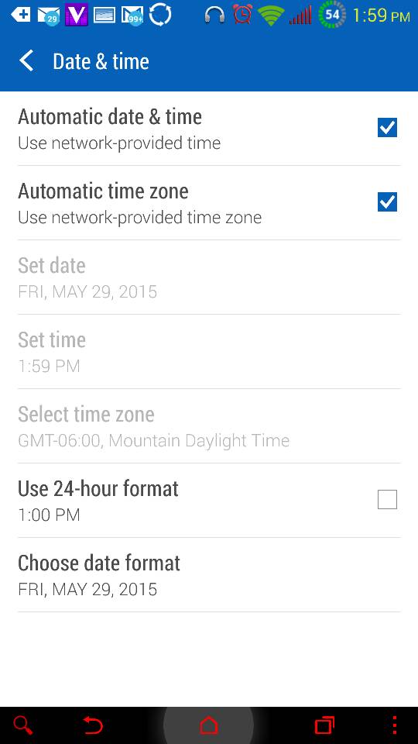Image resolution: width=418 pixels, height=744 pixels.
Task: Uncheck the Automatic time zone checkbox
Action: [x=387, y=202]
